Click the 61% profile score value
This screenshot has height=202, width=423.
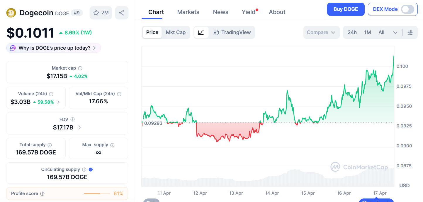(118, 193)
